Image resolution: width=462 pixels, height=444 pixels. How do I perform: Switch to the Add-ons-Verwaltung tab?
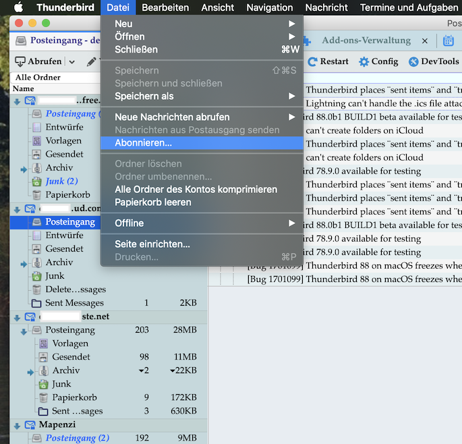[x=366, y=40]
